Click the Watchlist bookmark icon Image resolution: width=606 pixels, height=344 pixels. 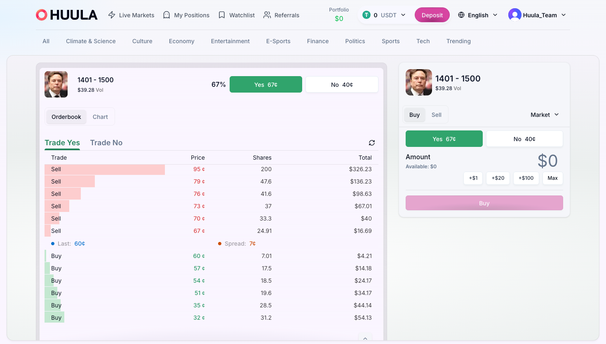[x=223, y=15]
